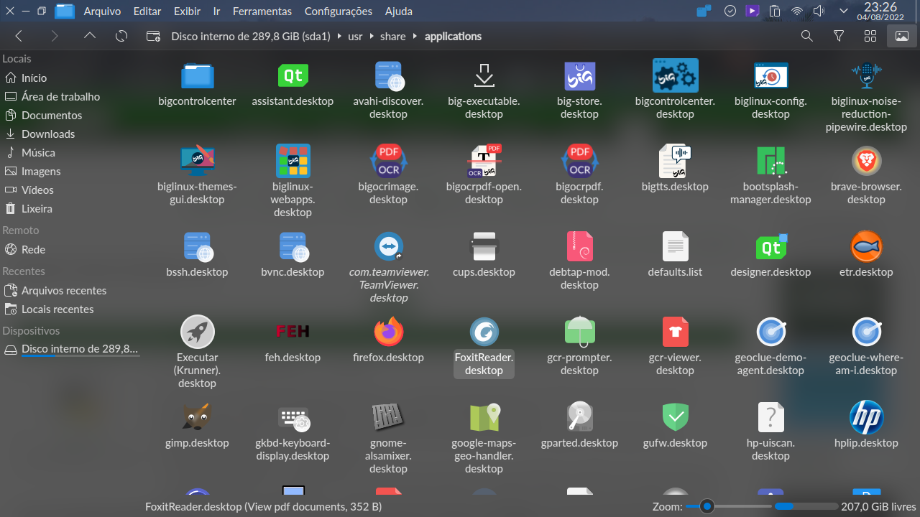
Task: Select the assistant.desktop Qt icon
Action: (x=293, y=75)
